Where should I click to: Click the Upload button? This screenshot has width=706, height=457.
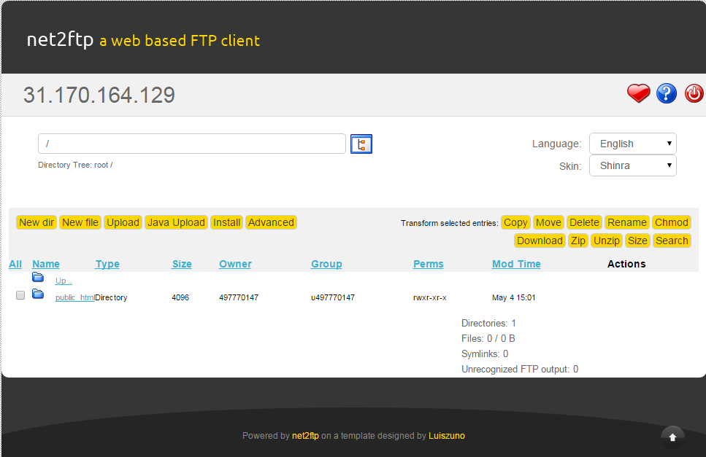123,222
